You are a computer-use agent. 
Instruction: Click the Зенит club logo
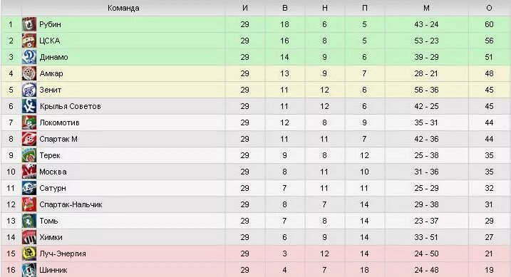pos(29,90)
